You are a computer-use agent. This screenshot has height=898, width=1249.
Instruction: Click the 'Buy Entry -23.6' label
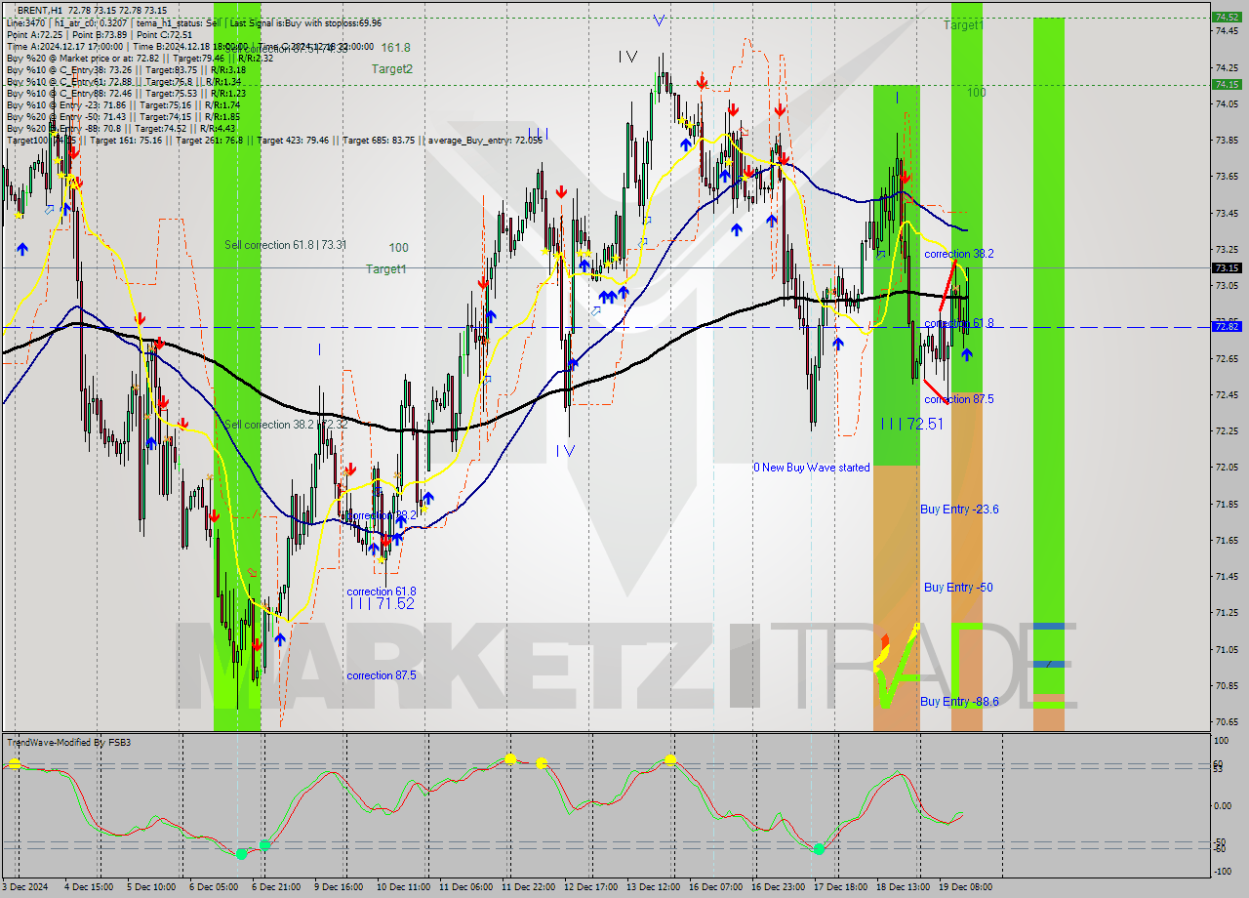coord(959,510)
